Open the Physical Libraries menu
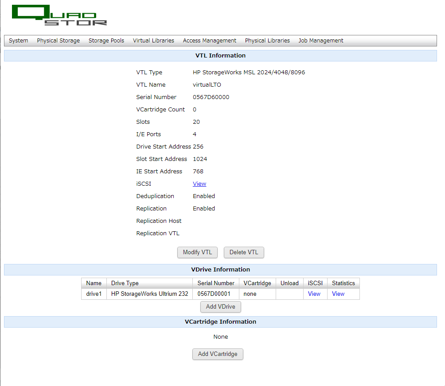This screenshot has height=386, width=445. tap(267, 41)
